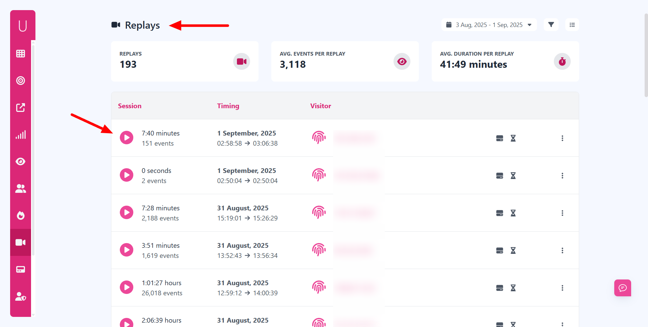Click the Timing column header
Screen dimensions: 648x327
click(228, 106)
